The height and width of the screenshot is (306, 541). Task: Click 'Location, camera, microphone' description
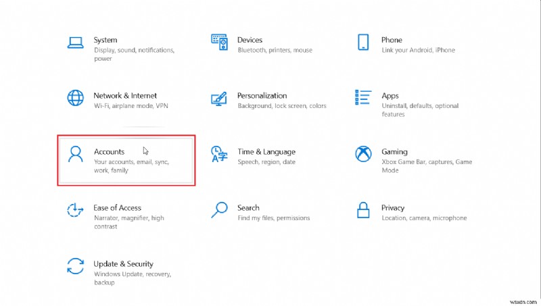(x=424, y=218)
